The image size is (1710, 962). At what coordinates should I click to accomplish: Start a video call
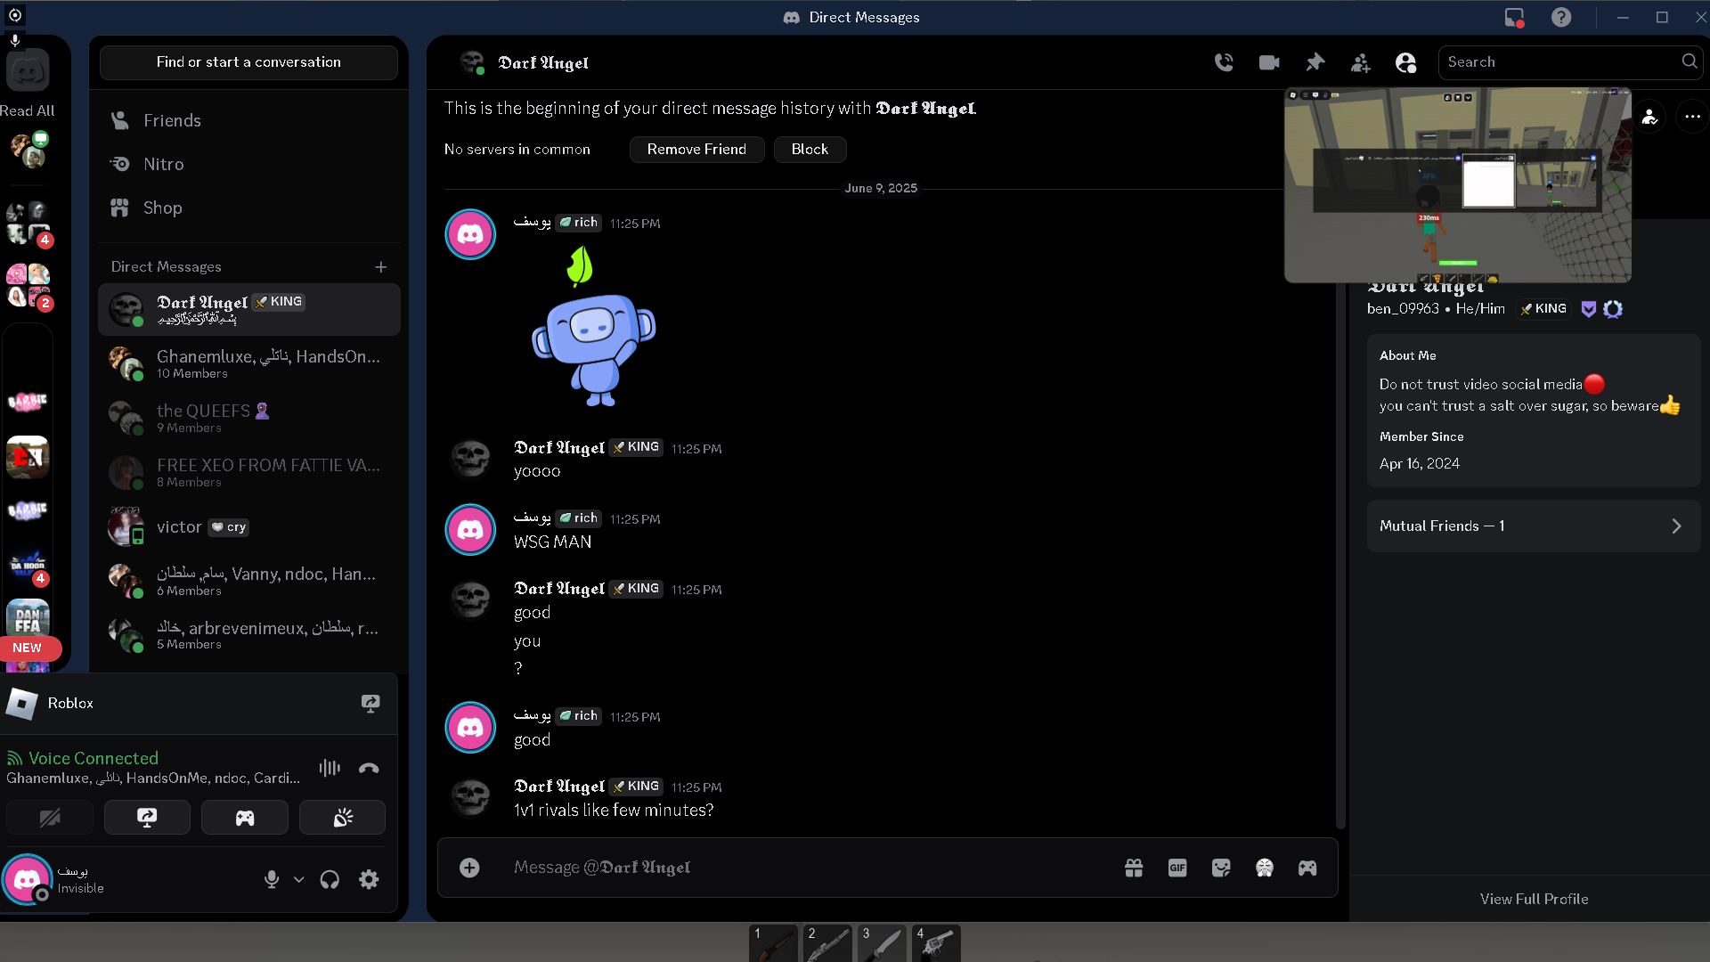click(1269, 62)
